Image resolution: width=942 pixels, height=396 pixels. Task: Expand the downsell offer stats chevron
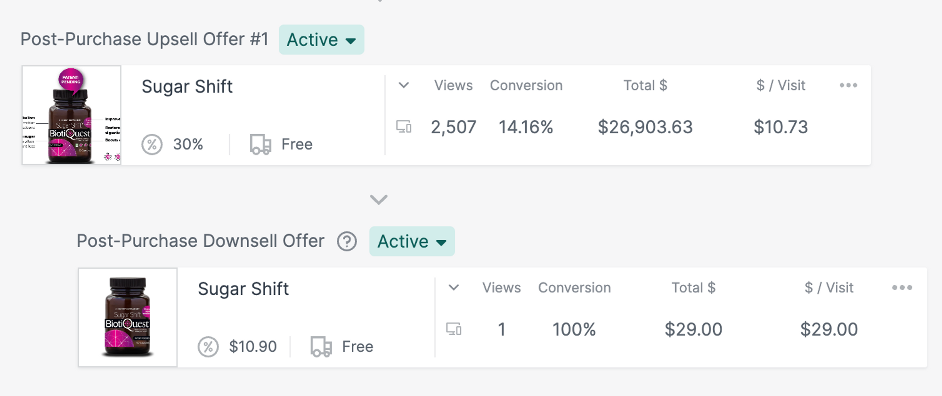(x=454, y=288)
